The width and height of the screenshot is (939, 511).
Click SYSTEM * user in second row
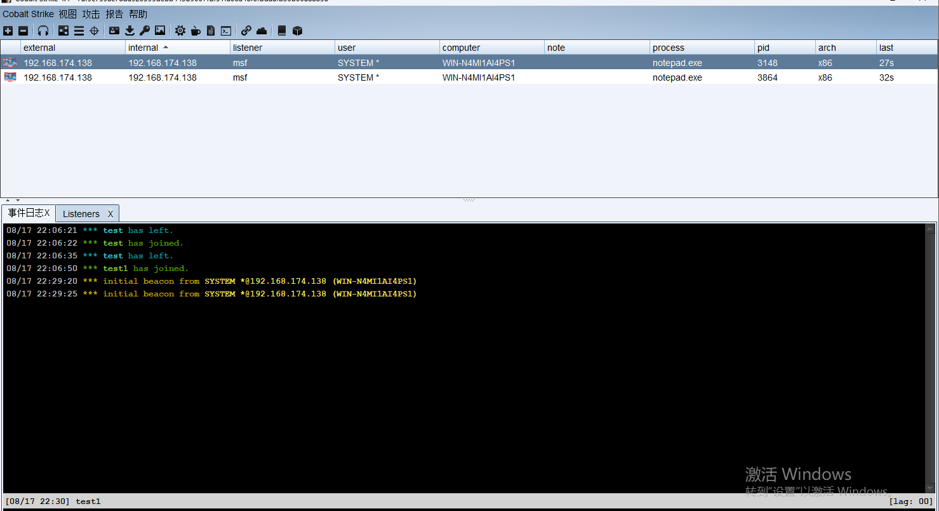tap(358, 77)
